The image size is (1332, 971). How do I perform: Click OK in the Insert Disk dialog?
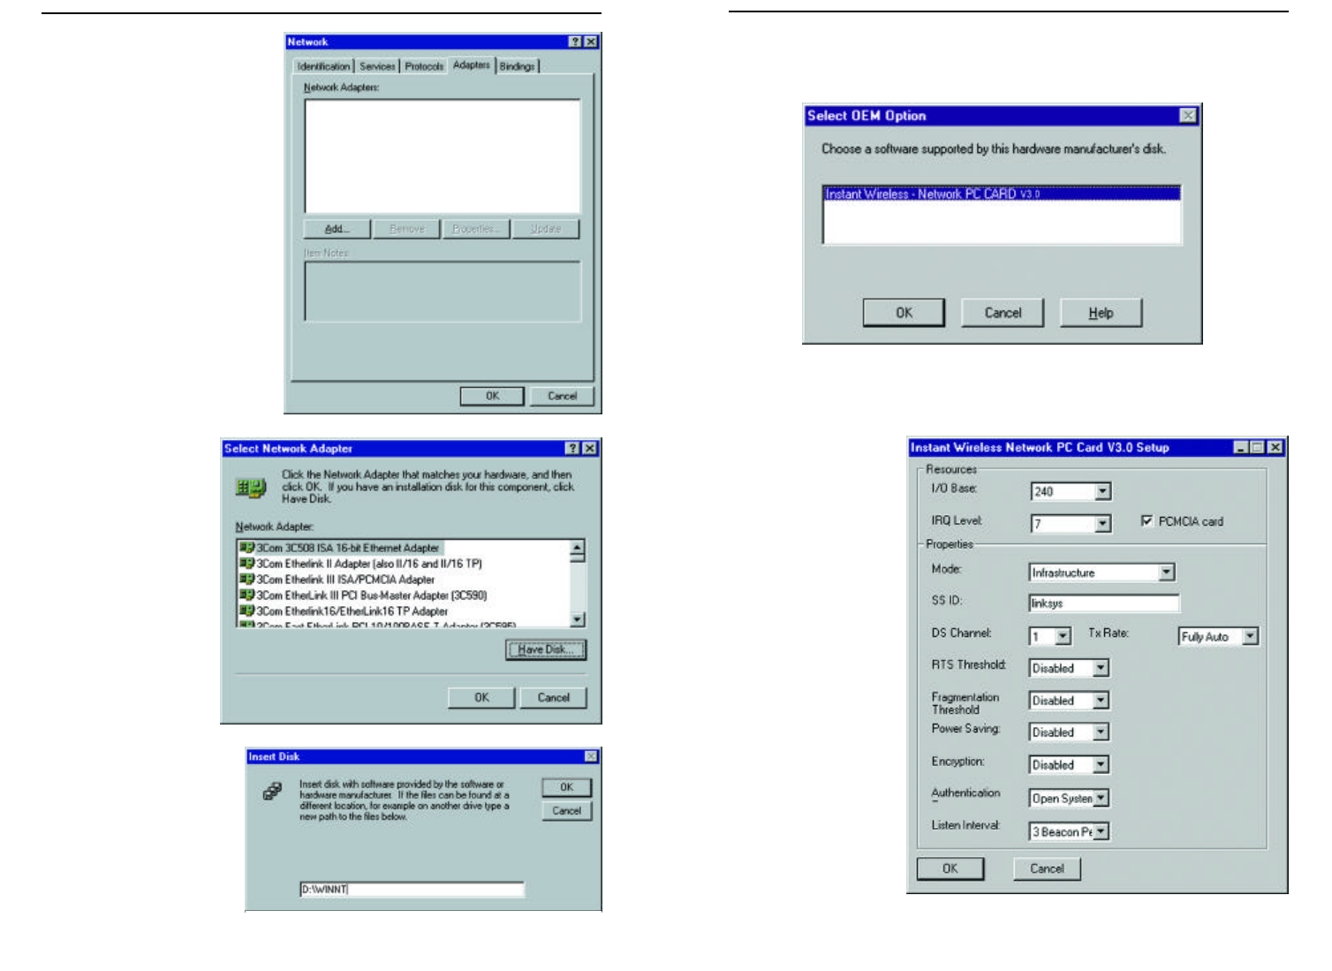click(x=566, y=787)
